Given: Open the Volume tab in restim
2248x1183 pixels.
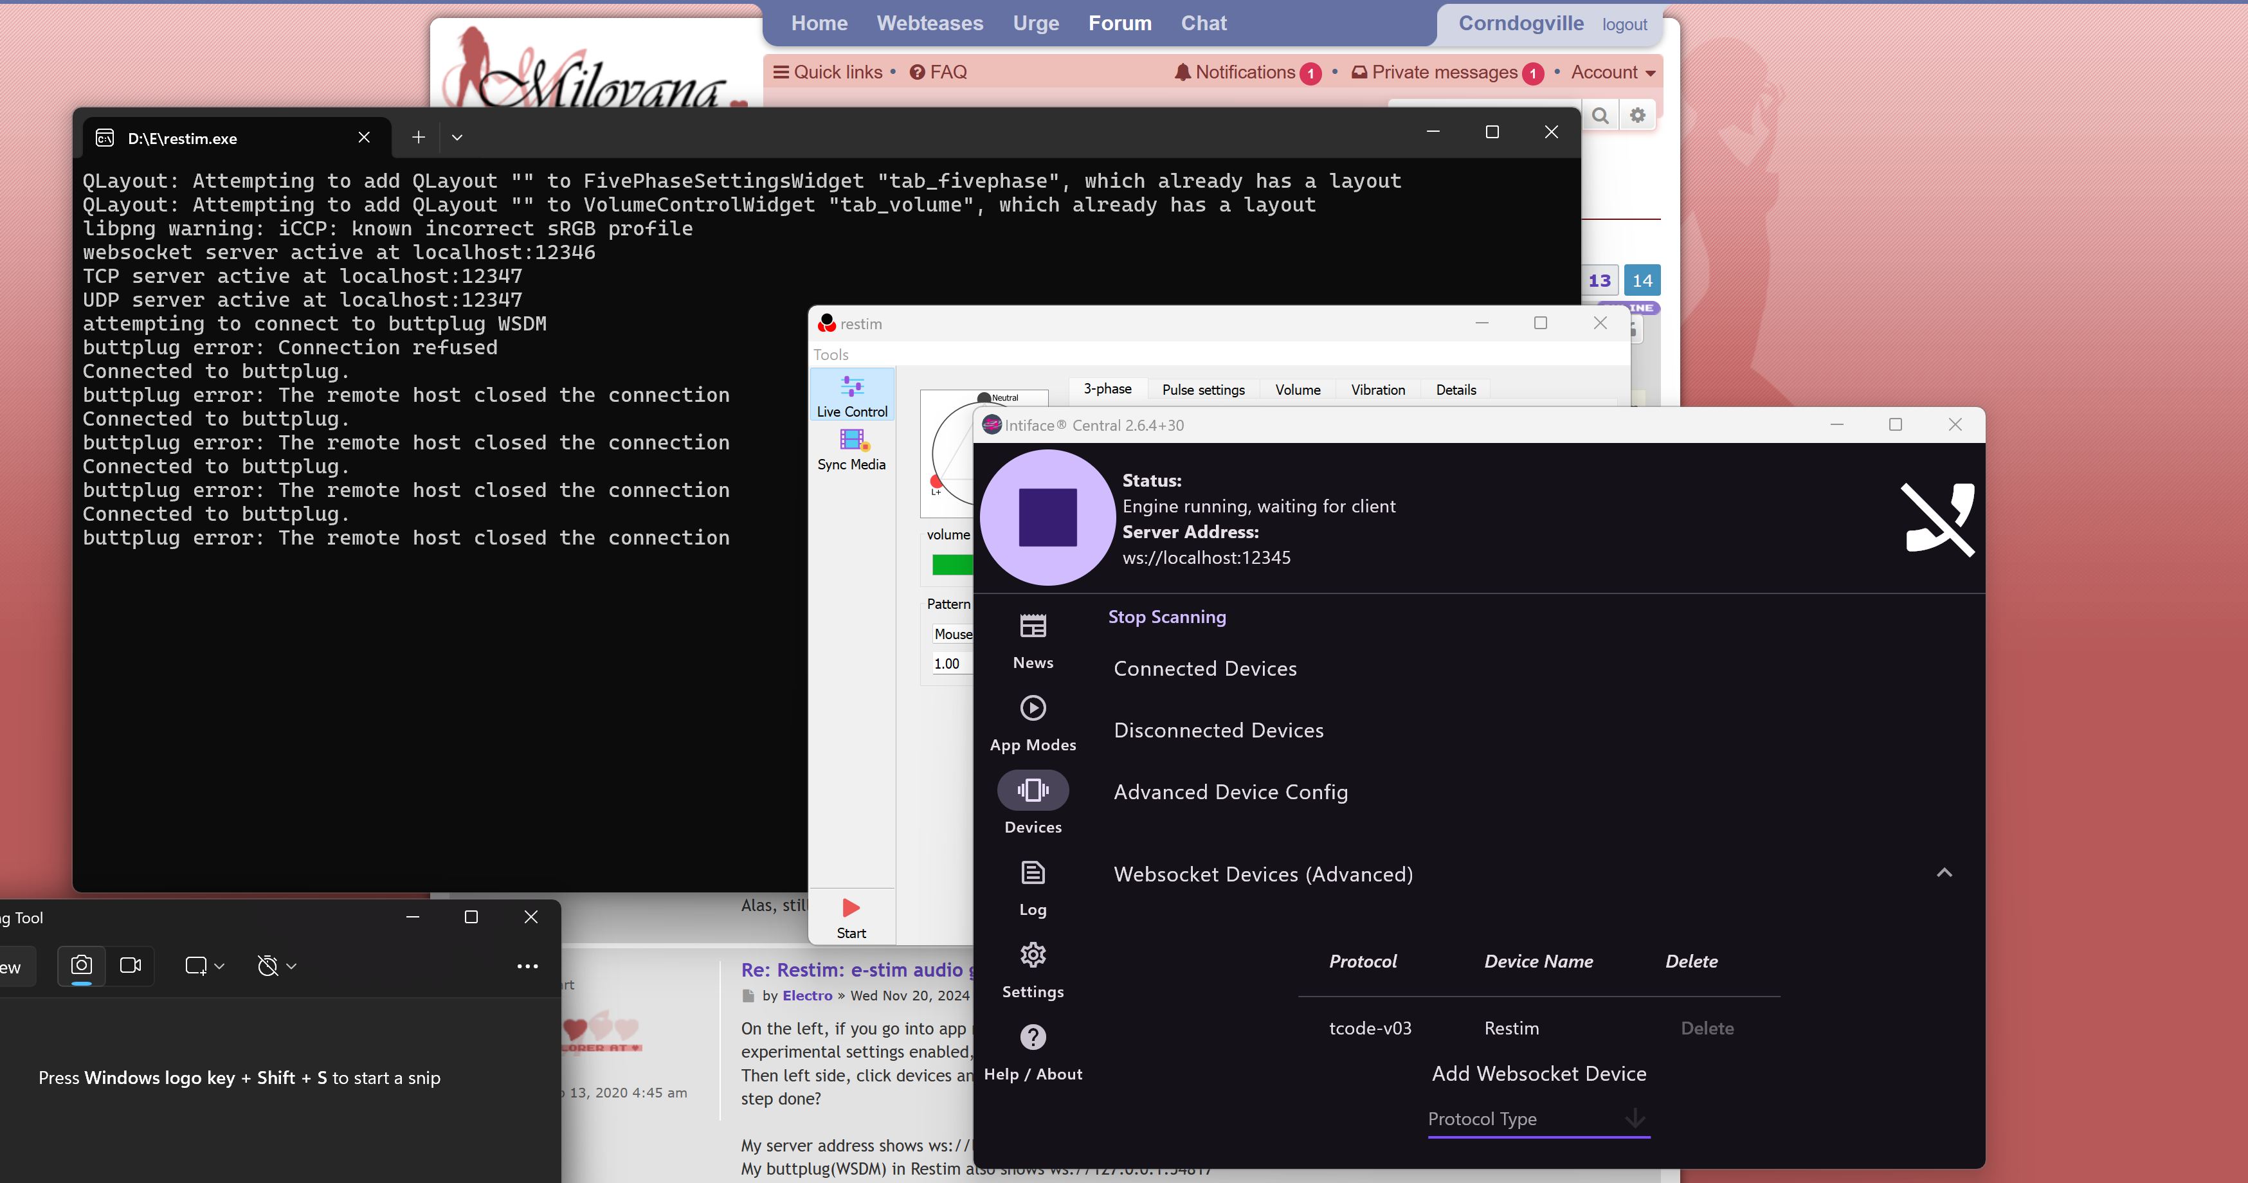Looking at the screenshot, I should [1298, 390].
